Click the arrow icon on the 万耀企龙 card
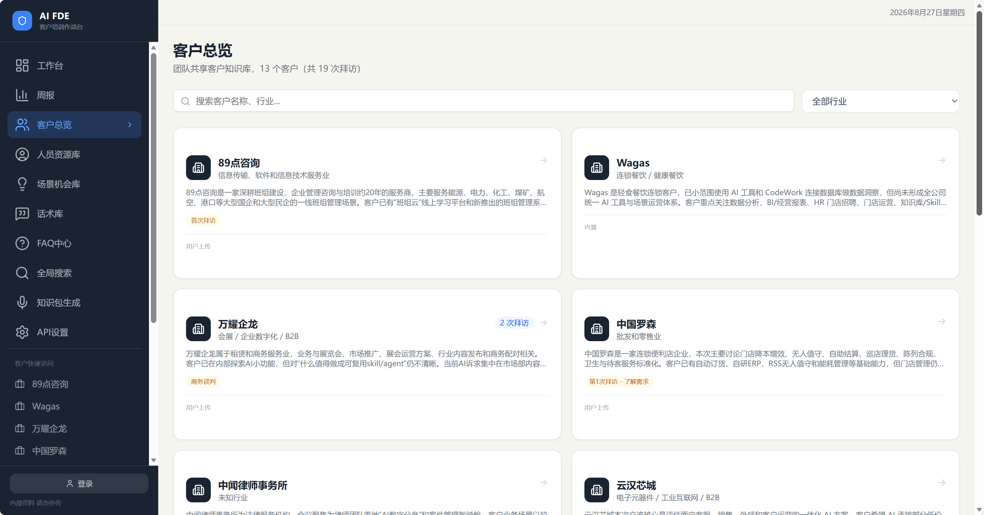The height and width of the screenshot is (515, 984). (x=544, y=323)
